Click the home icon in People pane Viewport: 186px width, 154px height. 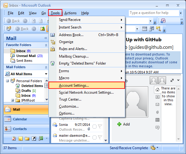coord(157,89)
